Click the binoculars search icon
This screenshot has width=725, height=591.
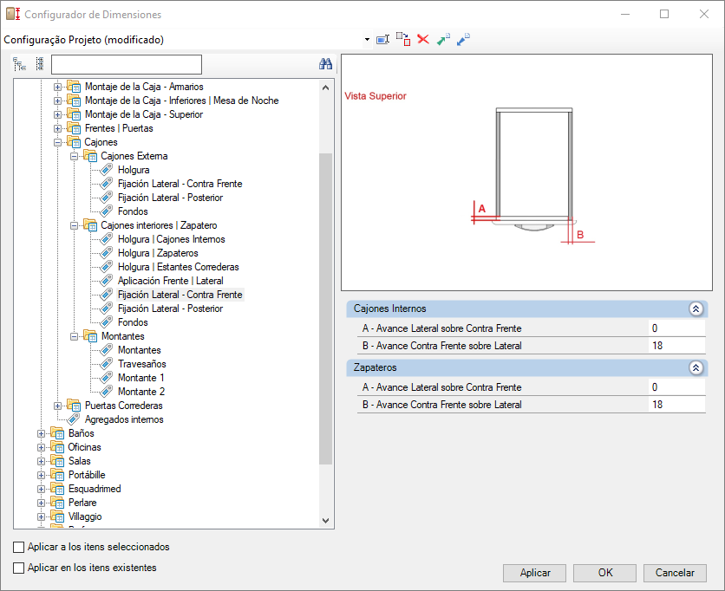[x=325, y=64]
